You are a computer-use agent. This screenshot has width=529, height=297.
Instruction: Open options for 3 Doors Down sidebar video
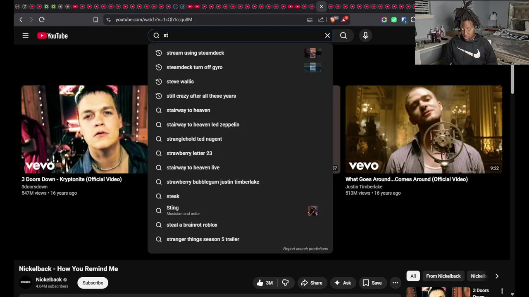pyautogui.click(x=502, y=291)
